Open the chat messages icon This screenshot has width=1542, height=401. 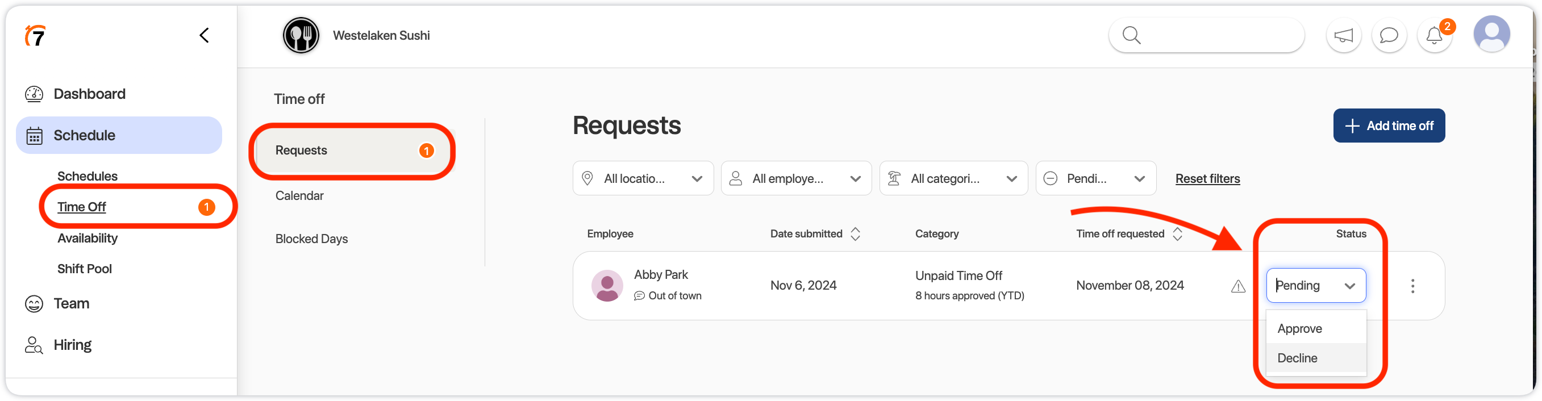[x=1388, y=36]
